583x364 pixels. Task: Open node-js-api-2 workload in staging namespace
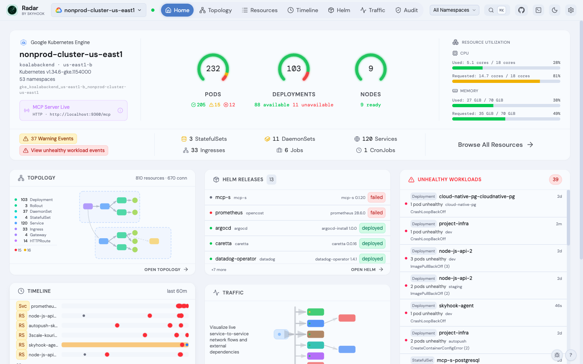pyautogui.click(x=483, y=286)
